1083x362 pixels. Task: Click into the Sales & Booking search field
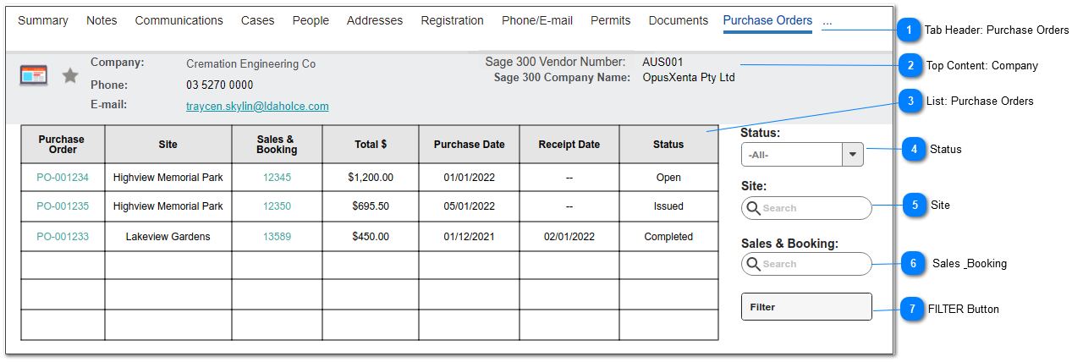click(x=806, y=264)
